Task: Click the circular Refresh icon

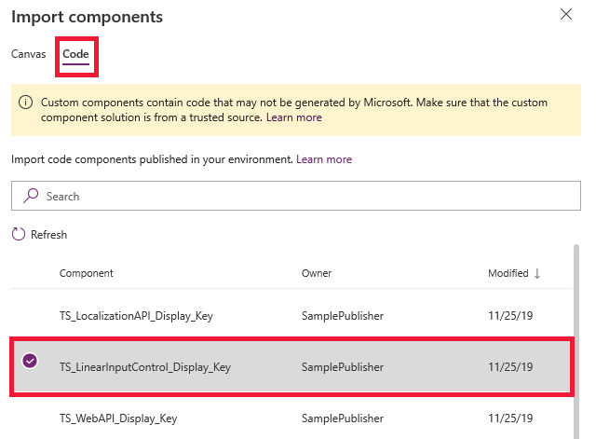Action: pyautogui.click(x=19, y=234)
